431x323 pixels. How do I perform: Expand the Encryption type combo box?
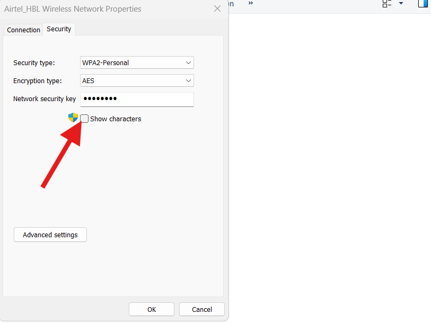137,80
